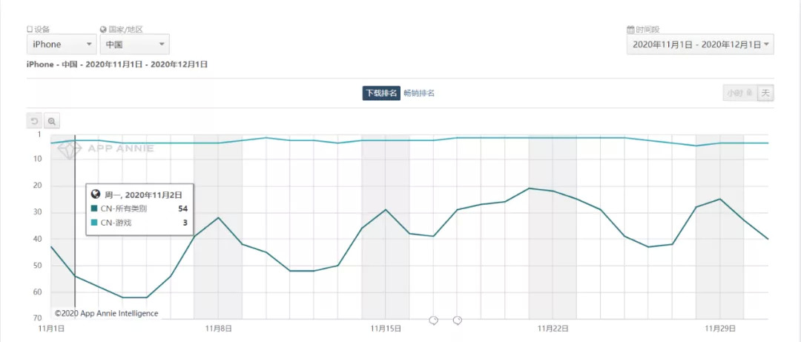The height and width of the screenshot is (342, 801).
Task: Expand the date range dropdown
Action: [x=700, y=45]
